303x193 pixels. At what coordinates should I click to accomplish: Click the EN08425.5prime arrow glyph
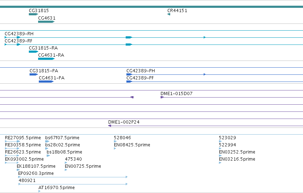pos(115,148)
